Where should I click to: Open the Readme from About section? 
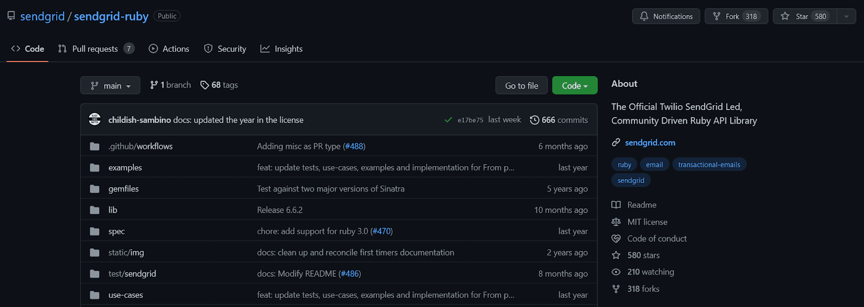coord(642,205)
